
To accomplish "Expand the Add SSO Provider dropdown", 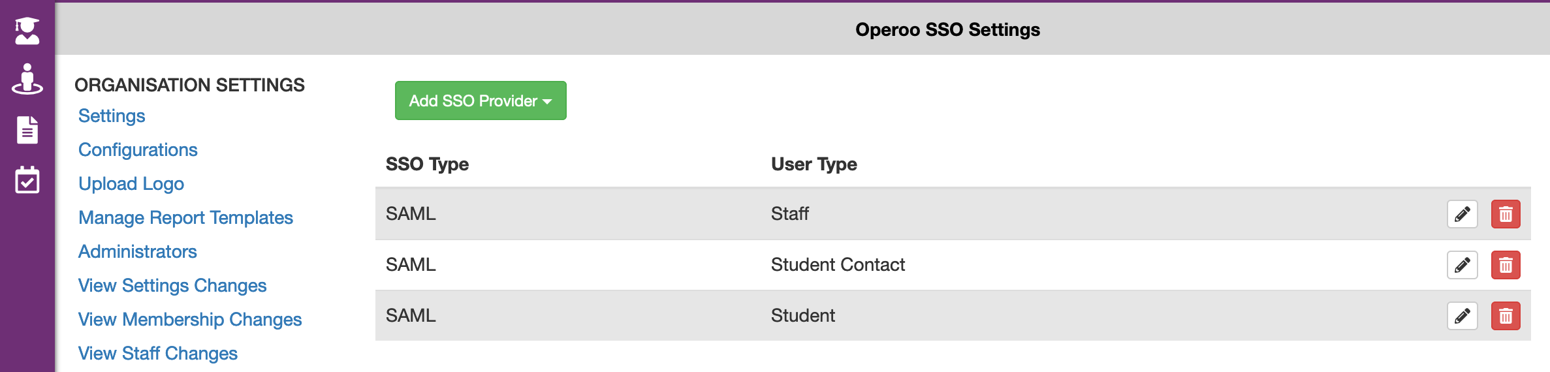I will pos(481,101).
